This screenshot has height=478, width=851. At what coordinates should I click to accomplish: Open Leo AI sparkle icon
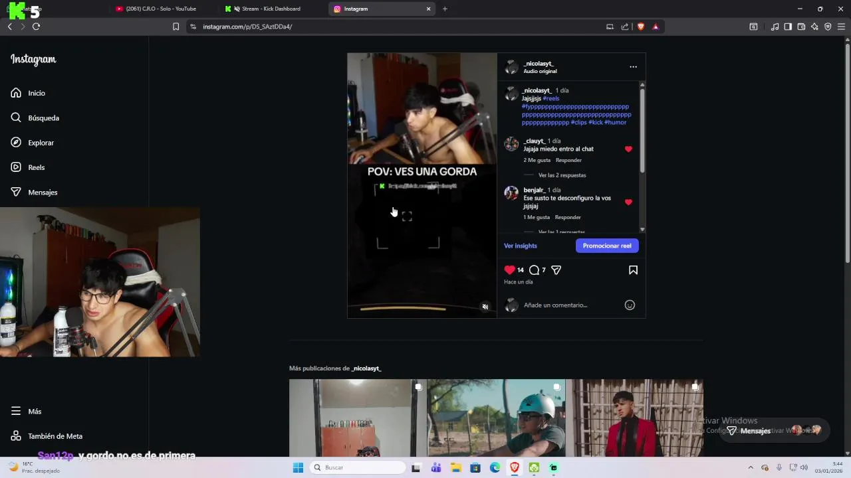pos(814,27)
